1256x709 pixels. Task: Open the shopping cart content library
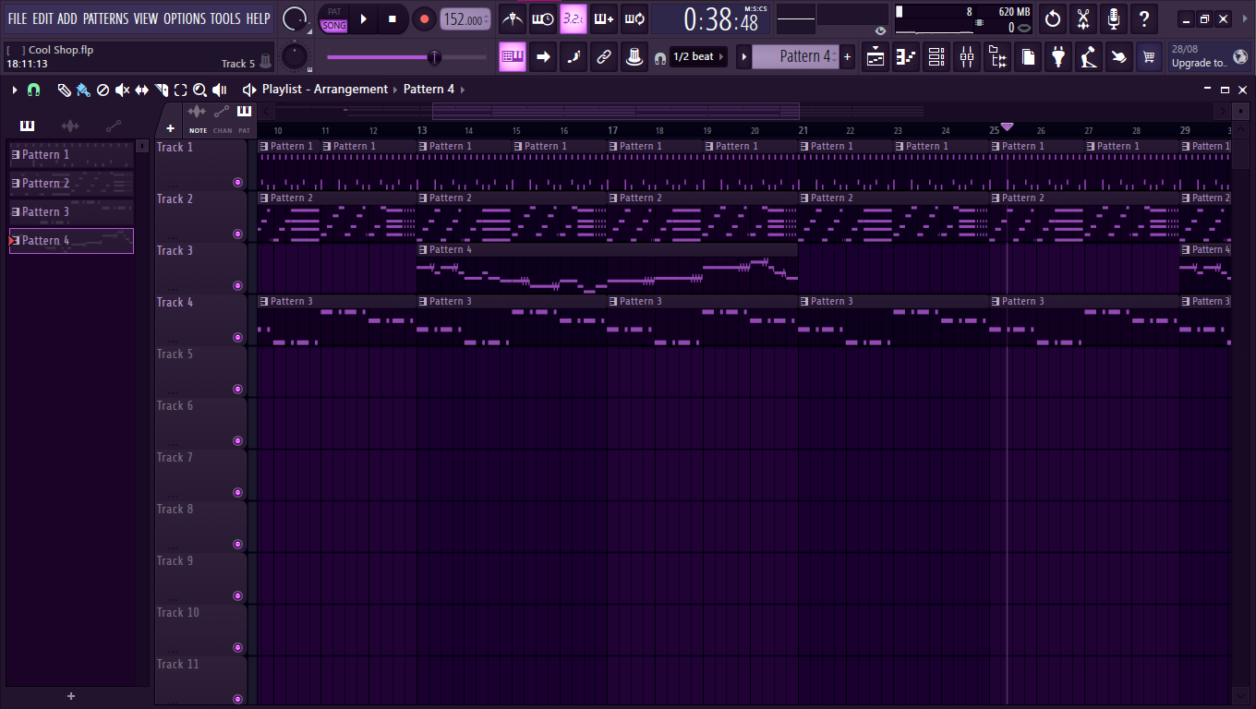[x=1150, y=57]
